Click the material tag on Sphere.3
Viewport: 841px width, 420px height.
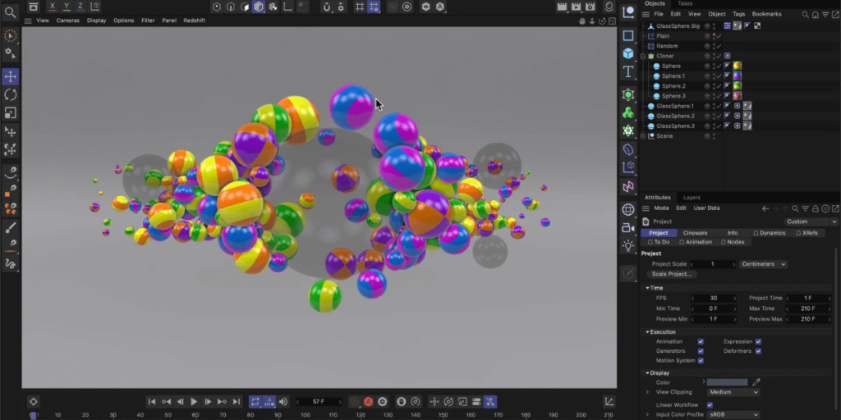[738, 96]
